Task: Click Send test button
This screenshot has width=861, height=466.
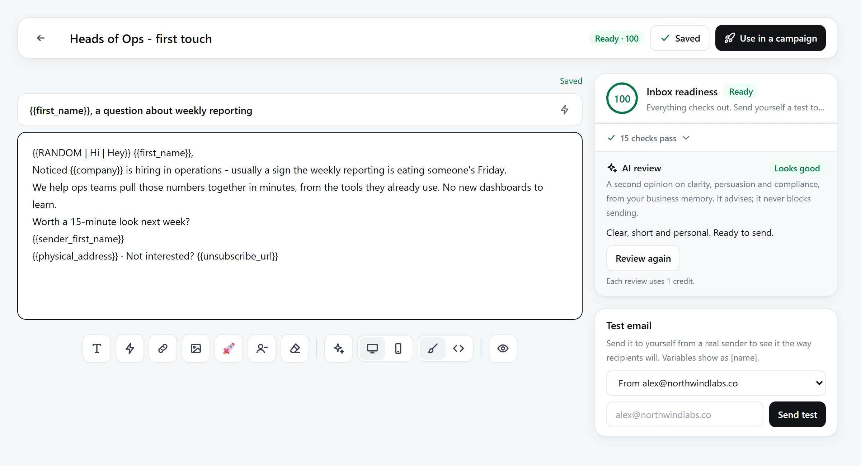Action: click(798, 414)
